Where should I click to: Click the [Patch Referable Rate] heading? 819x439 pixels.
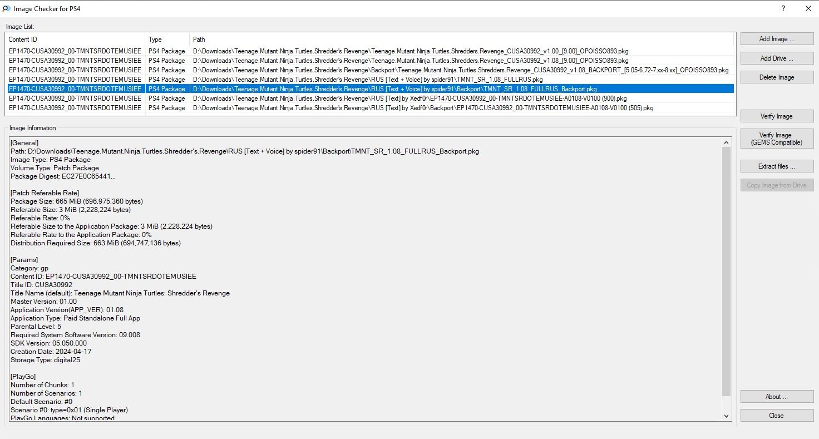(x=46, y=193)
